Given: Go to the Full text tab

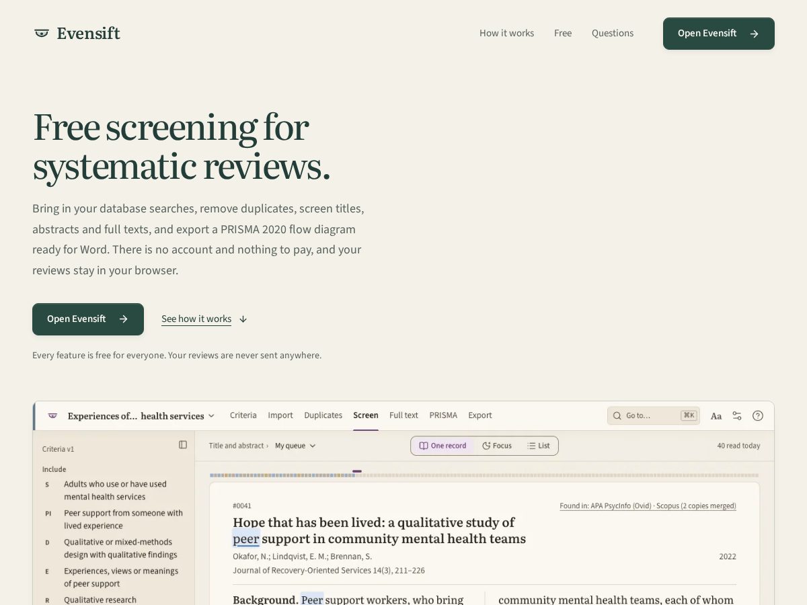Looking at the screenshot, I should tap(403, 415).
